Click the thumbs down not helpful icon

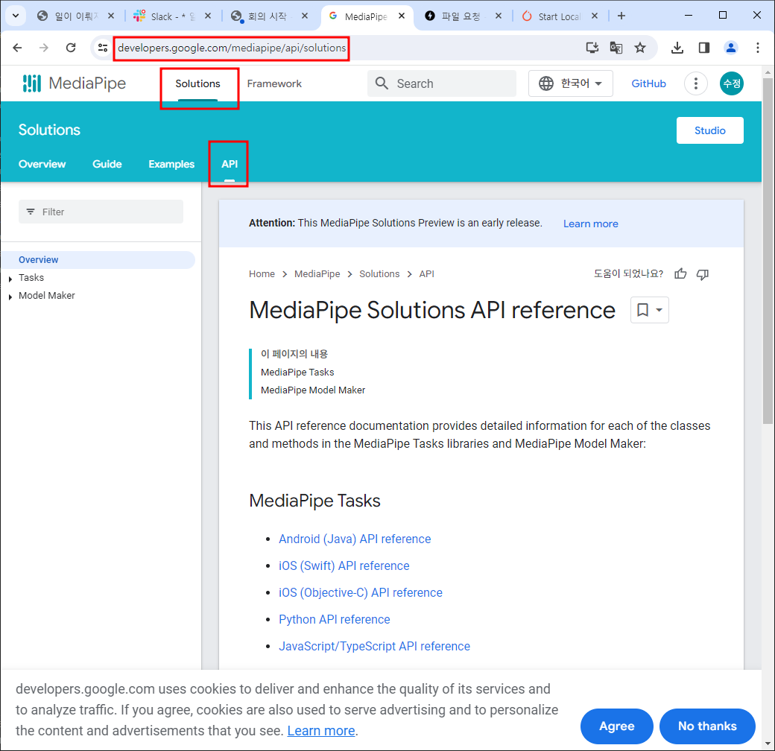(702, 273)
